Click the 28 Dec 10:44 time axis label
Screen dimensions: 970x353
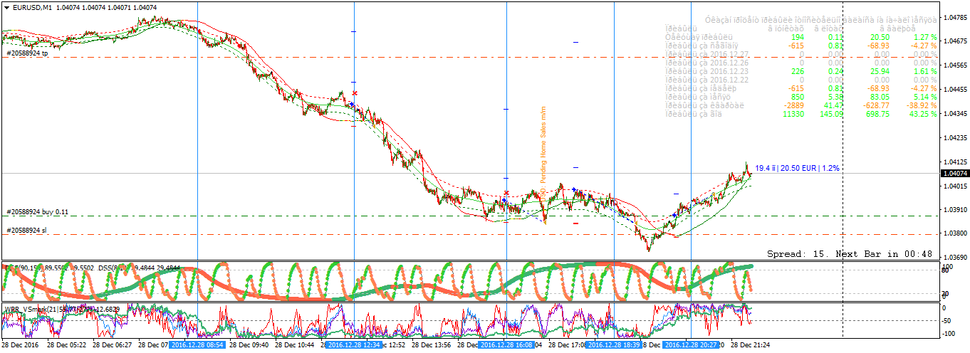tap(294, 345)
